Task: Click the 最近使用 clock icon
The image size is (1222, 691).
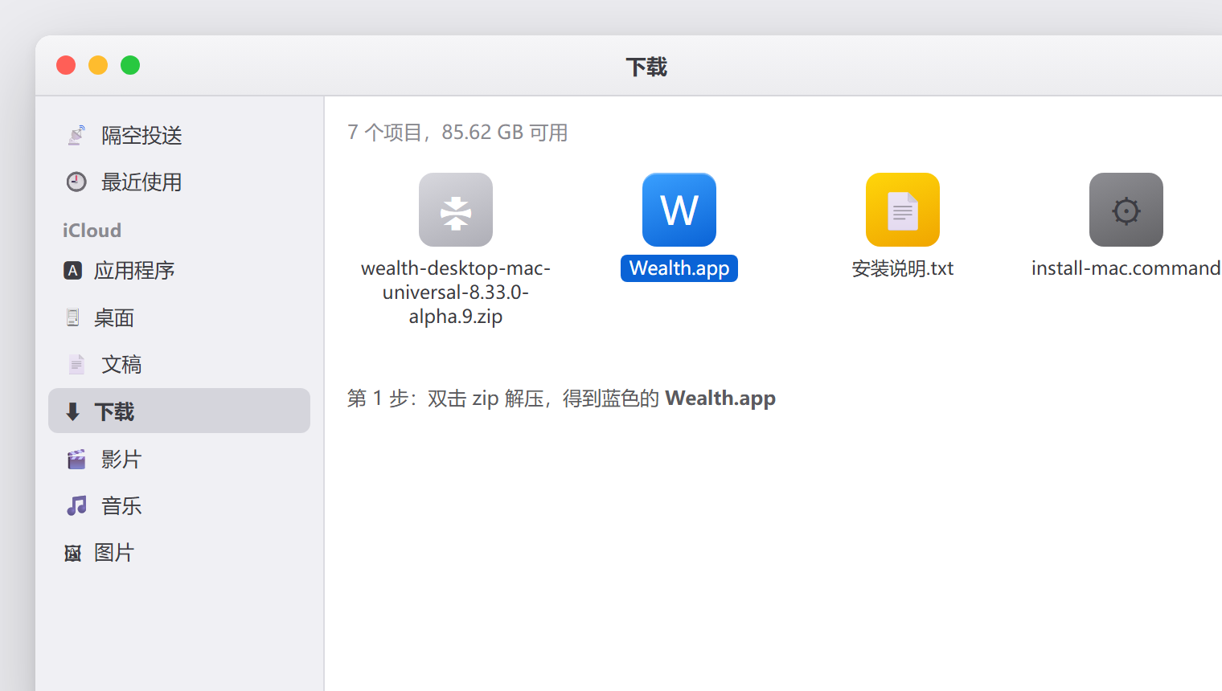Action: [76, 182]
